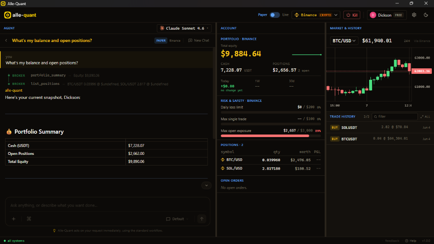The image size is (434, 244).
Task: Click the TRADE HISTORY heading
Action: 342,117
